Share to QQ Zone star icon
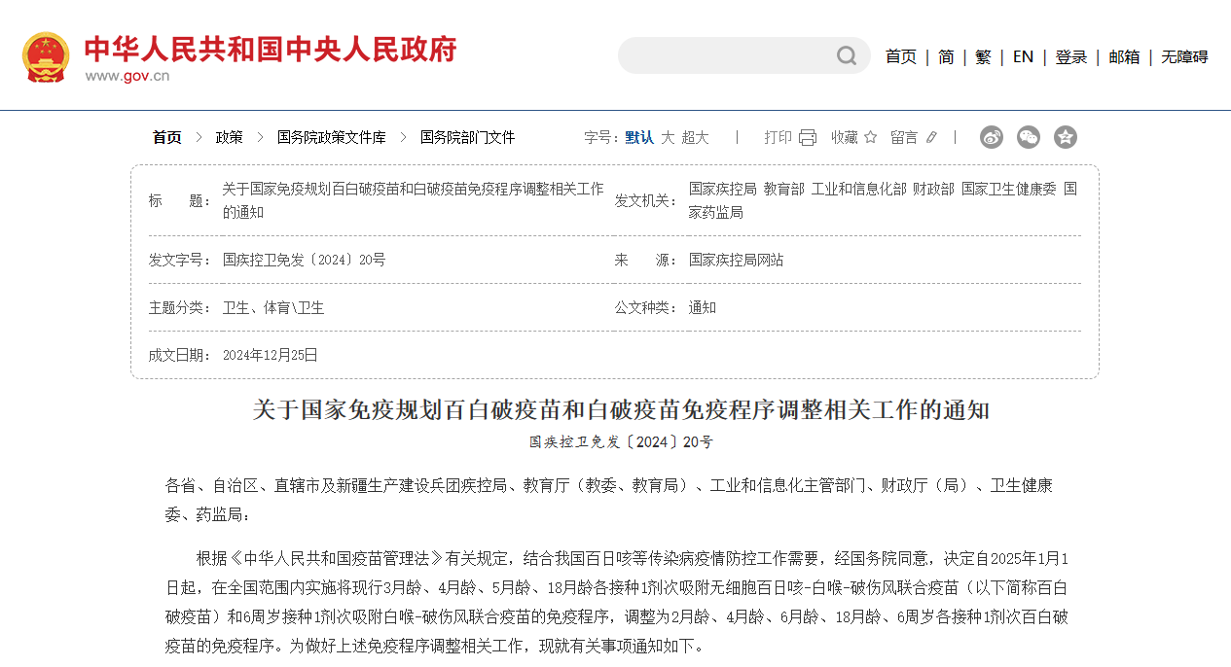Screen dimensions: 1231x667 tap(1066, 137)
